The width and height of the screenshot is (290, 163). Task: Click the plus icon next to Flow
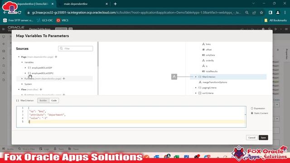pos(41,90)
